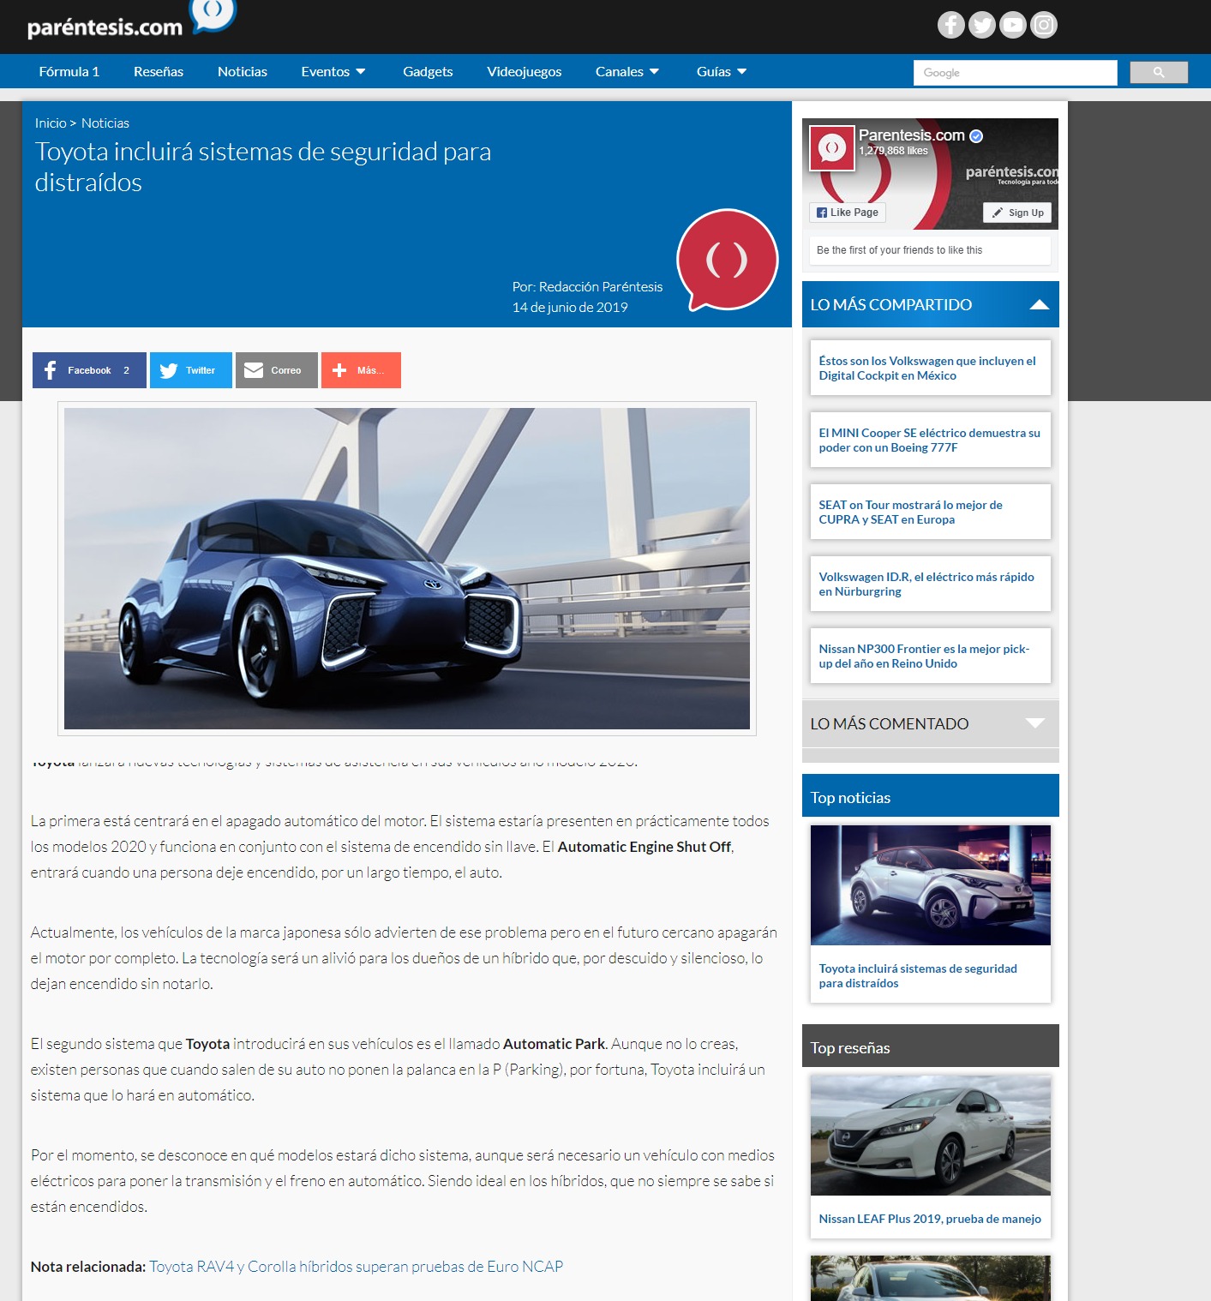Click the 'Por: Redacción Paréntesis' byline
This screenshot has height=1301, width=1211.
point(587,287)
